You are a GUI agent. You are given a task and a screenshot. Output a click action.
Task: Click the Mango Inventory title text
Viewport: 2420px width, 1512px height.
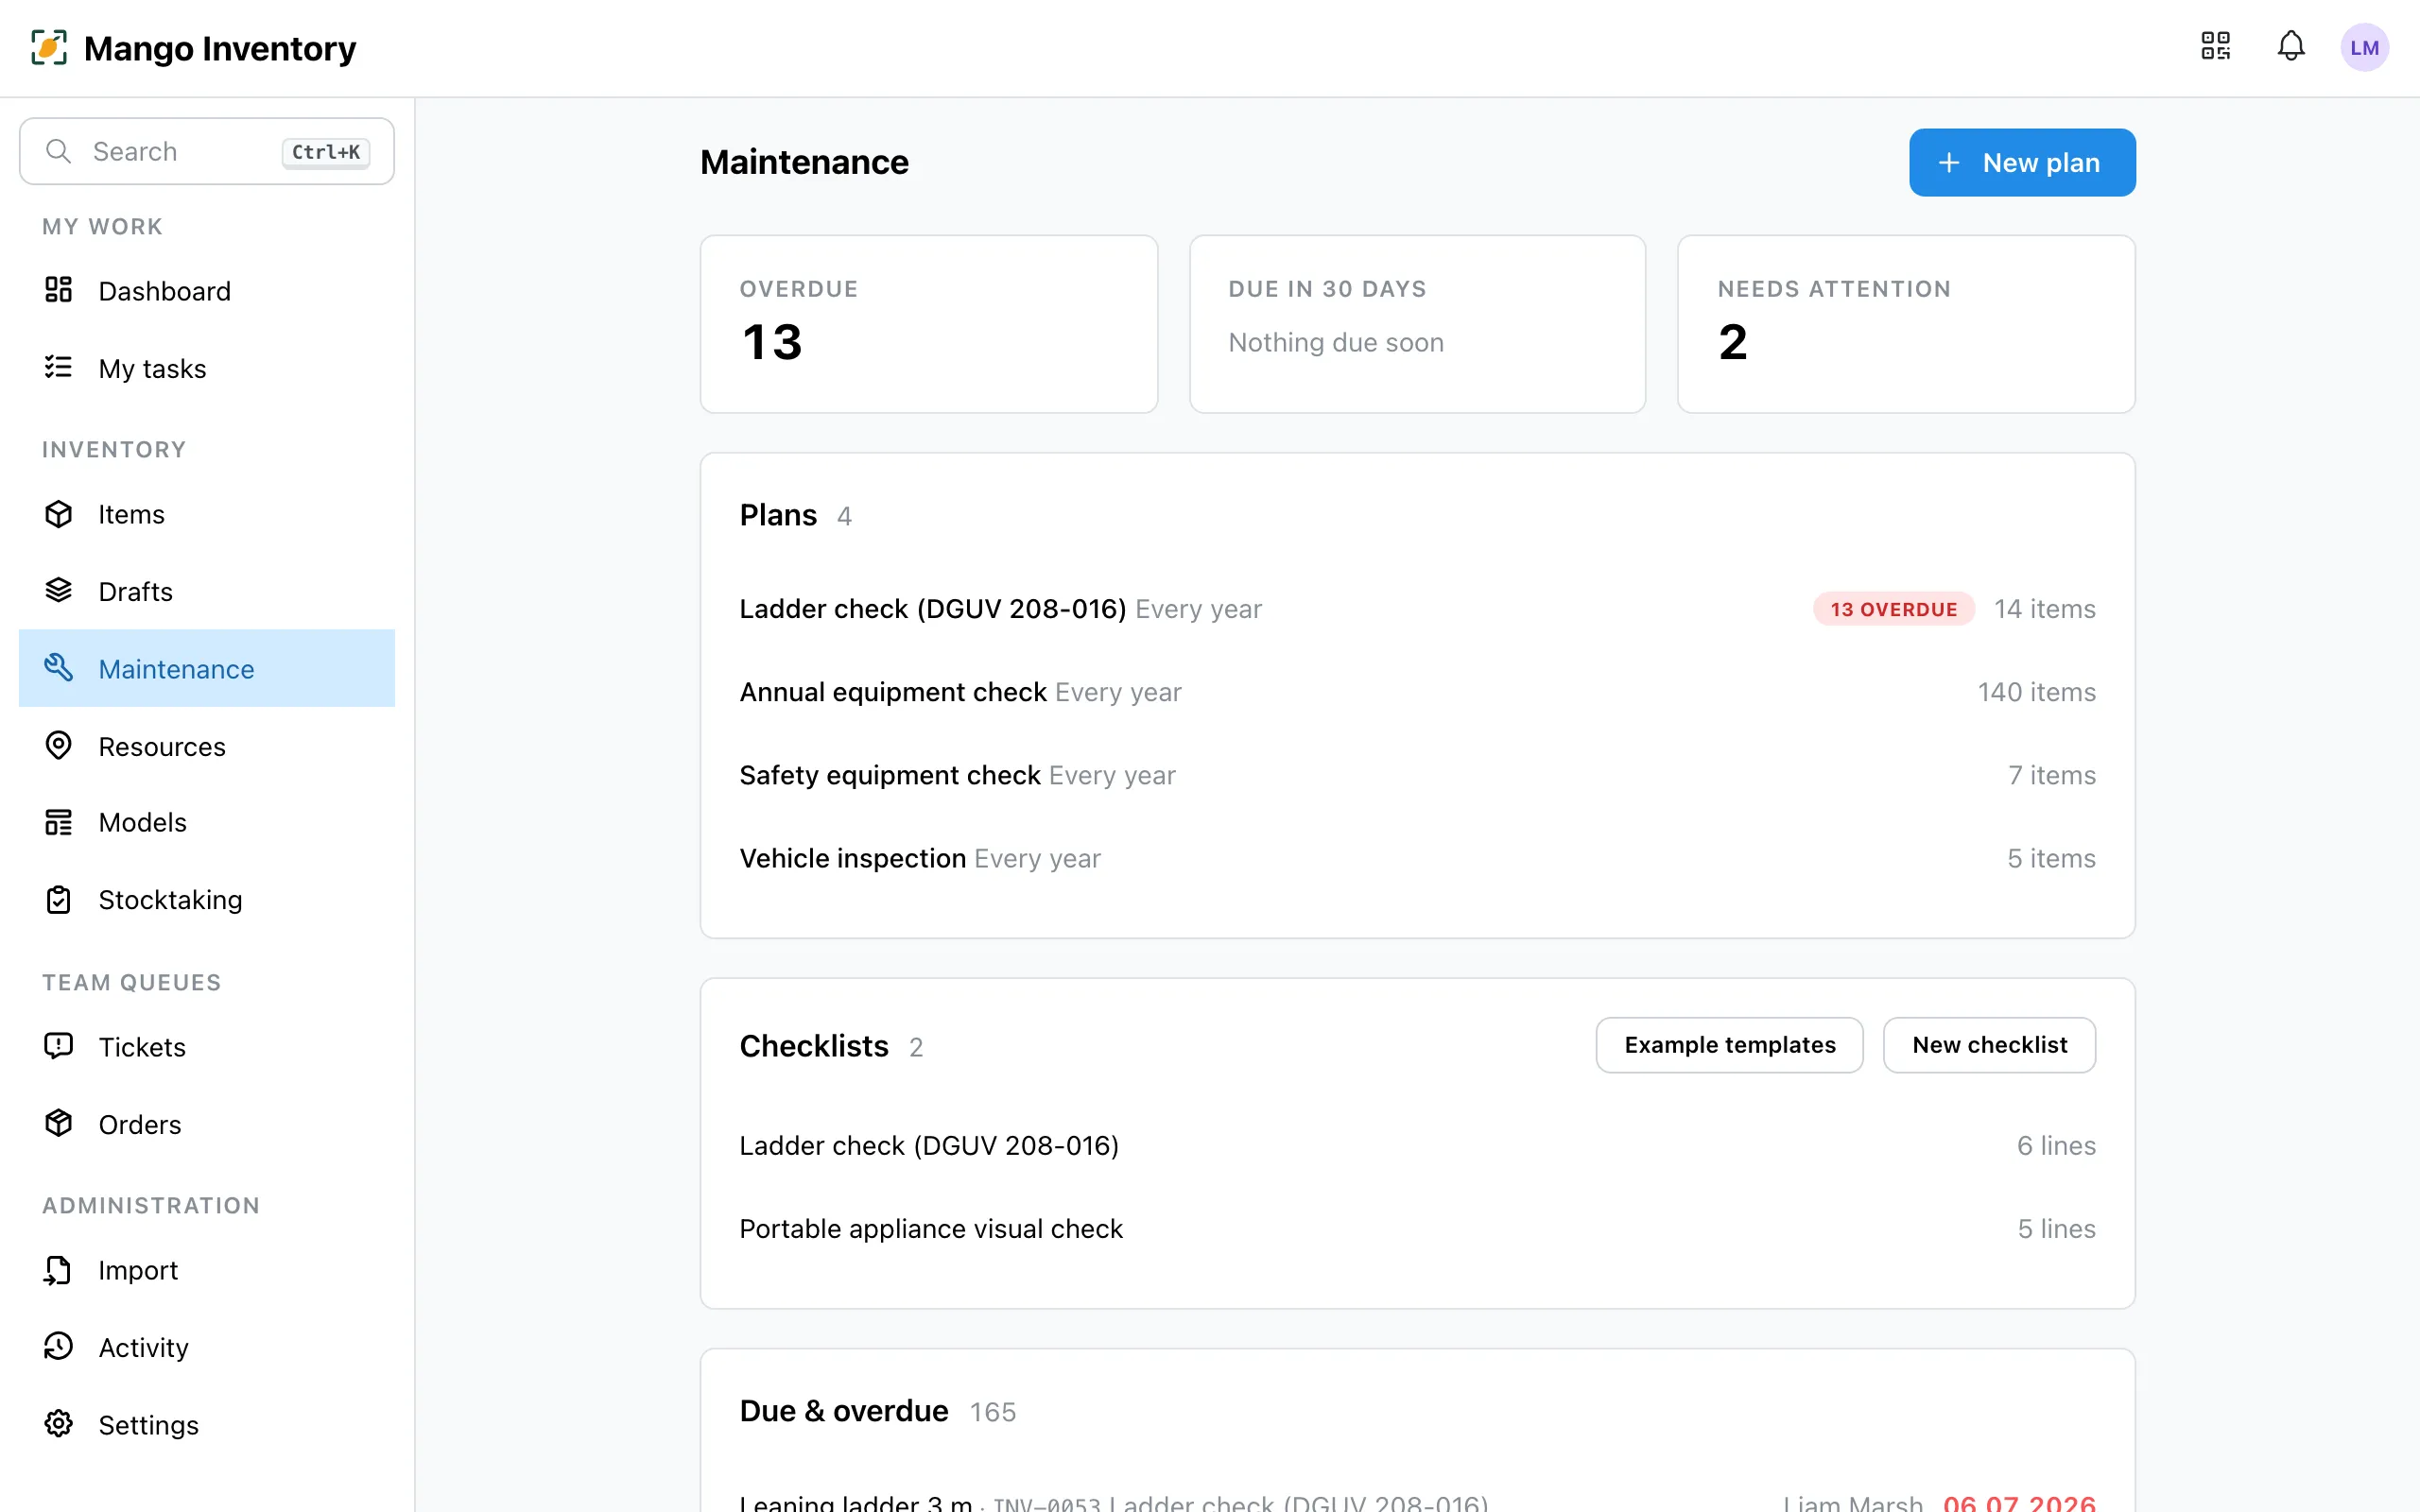click(x=220, y=47)
